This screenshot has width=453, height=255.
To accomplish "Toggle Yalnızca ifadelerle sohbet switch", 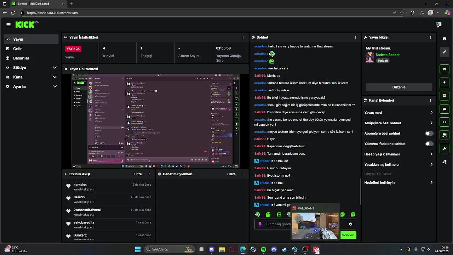I will [x=429, y=144].
